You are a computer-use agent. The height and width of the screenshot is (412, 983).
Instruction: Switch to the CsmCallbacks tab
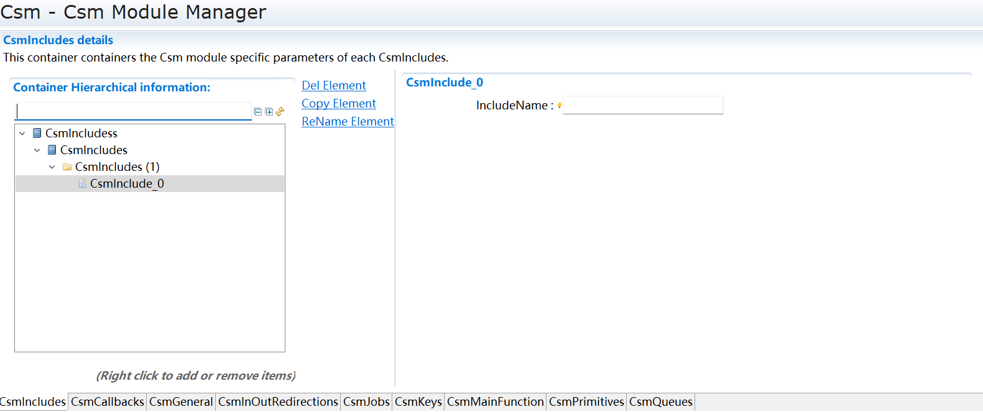[107, 402]
